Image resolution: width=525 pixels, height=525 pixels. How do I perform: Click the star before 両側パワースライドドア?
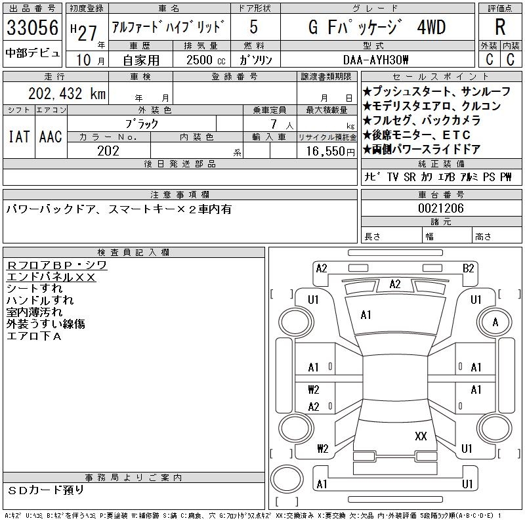[x=367, y=150]
